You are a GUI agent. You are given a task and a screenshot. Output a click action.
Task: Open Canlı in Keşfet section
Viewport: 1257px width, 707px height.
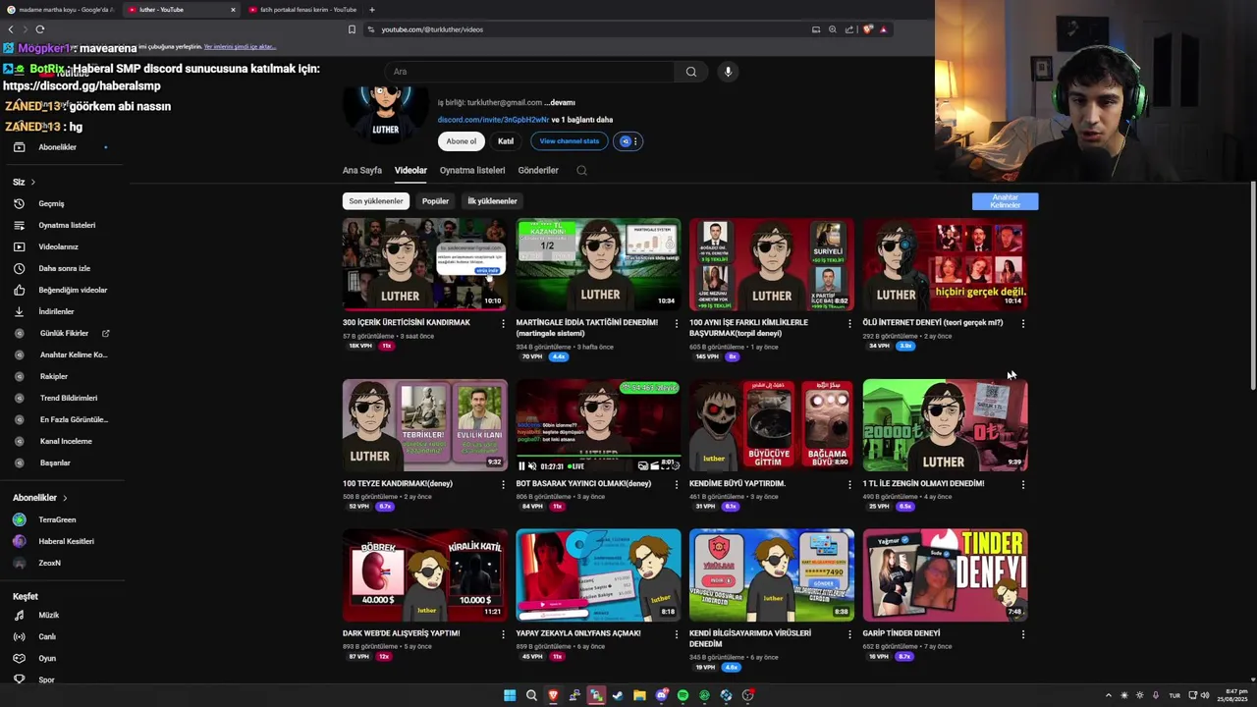(47, 636)
